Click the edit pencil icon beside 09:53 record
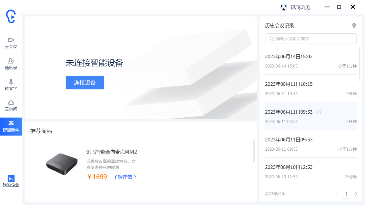Image resolution: width=365 pixels, height=205 pixels. click(319, 112)
